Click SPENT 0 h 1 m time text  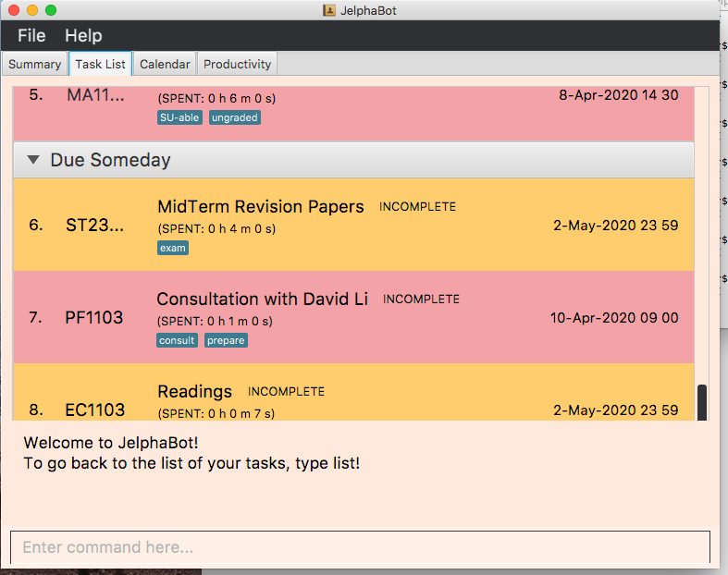click(x=215, y=321)
